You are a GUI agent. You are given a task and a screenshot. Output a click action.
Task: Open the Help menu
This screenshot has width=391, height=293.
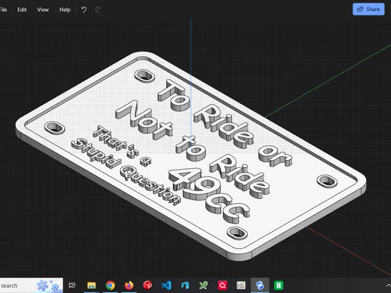pyautogui.click(x=65, y=10)
